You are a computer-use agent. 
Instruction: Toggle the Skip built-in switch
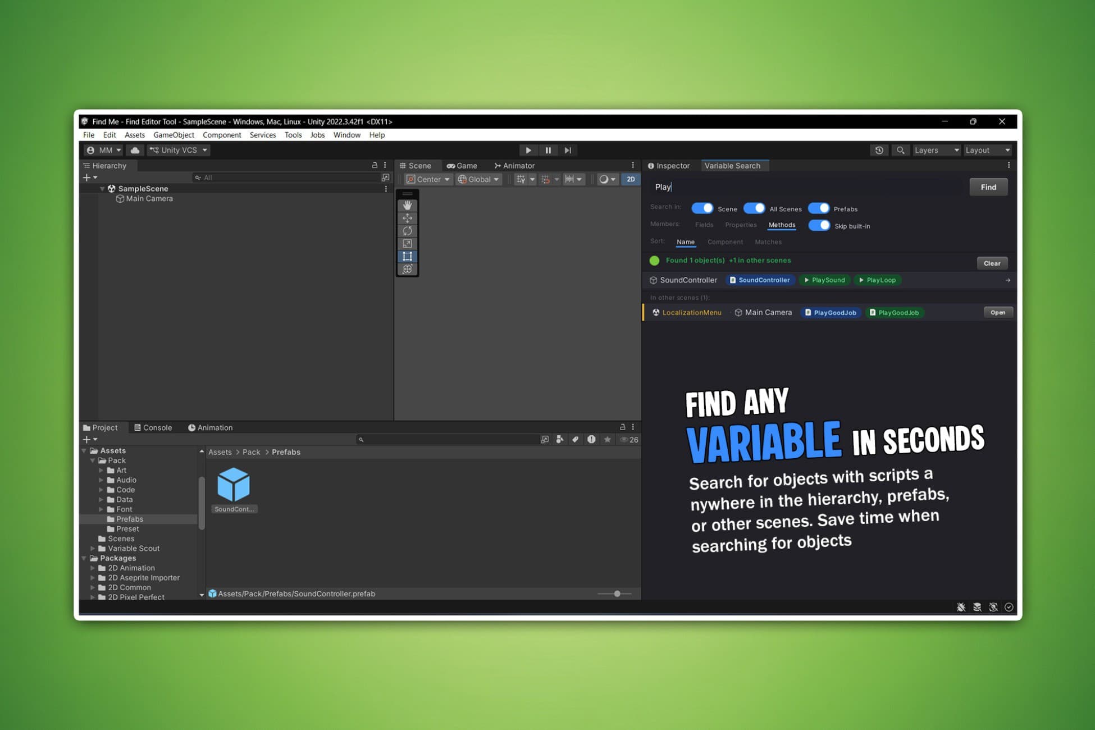(x=819, y=226)
